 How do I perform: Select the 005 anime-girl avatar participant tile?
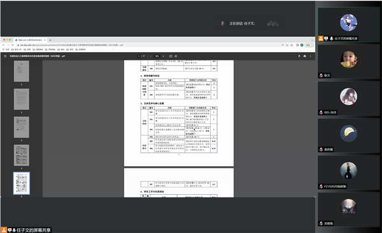349,98
